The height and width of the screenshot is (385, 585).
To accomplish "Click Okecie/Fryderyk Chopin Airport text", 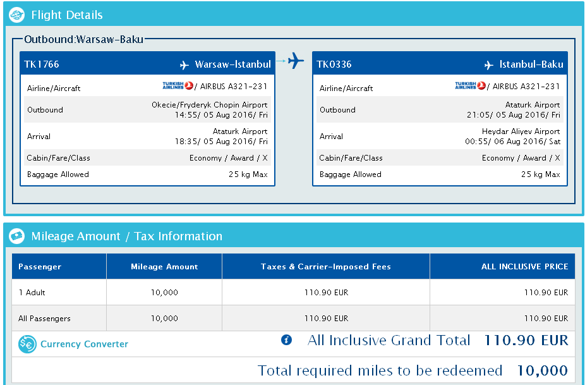I will coord(209,105).
